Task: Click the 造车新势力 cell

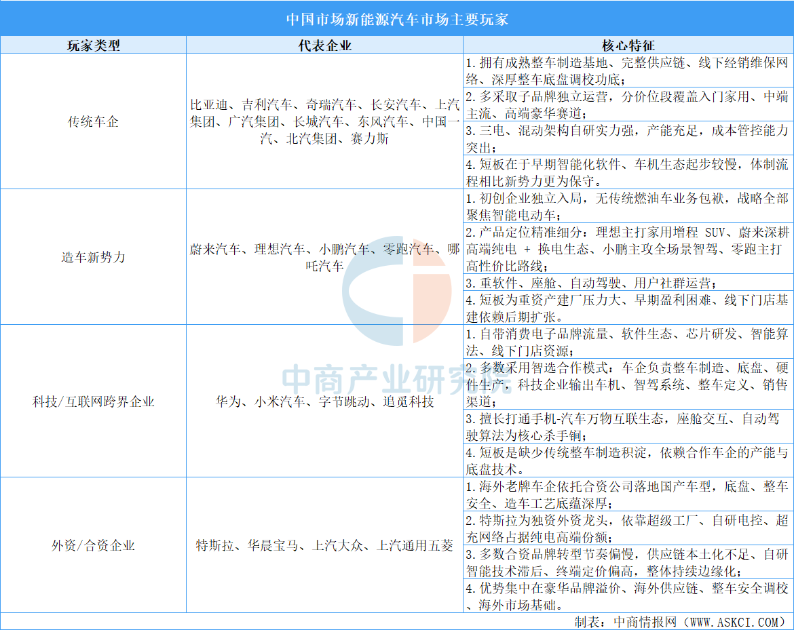Action: click(93, 257)
